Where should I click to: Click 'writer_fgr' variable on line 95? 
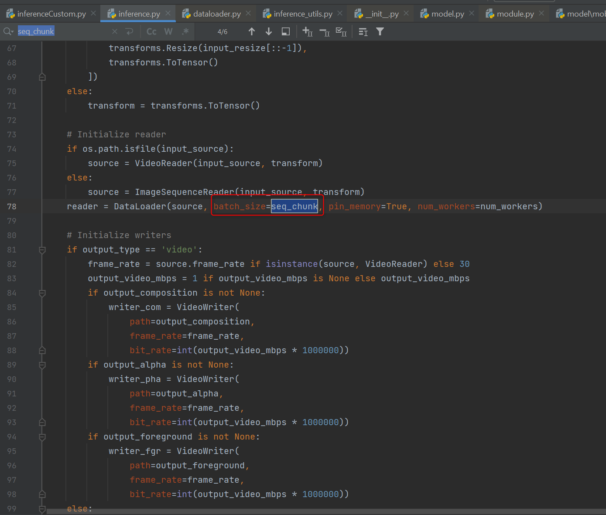coord(135,451)
